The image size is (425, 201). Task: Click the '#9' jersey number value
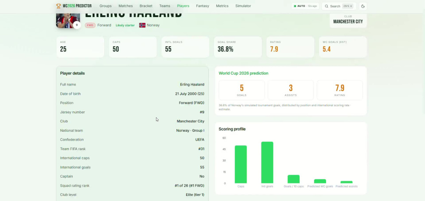202,112
